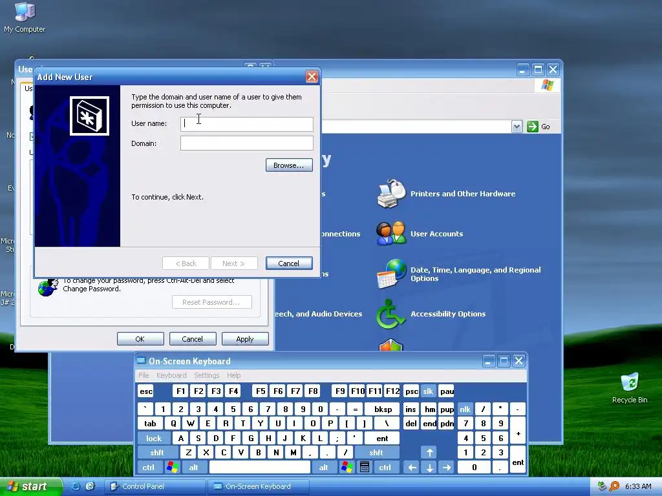
Task: Open Settings menu in On-Screen Keyboard
Action: (x=206, y=375)
